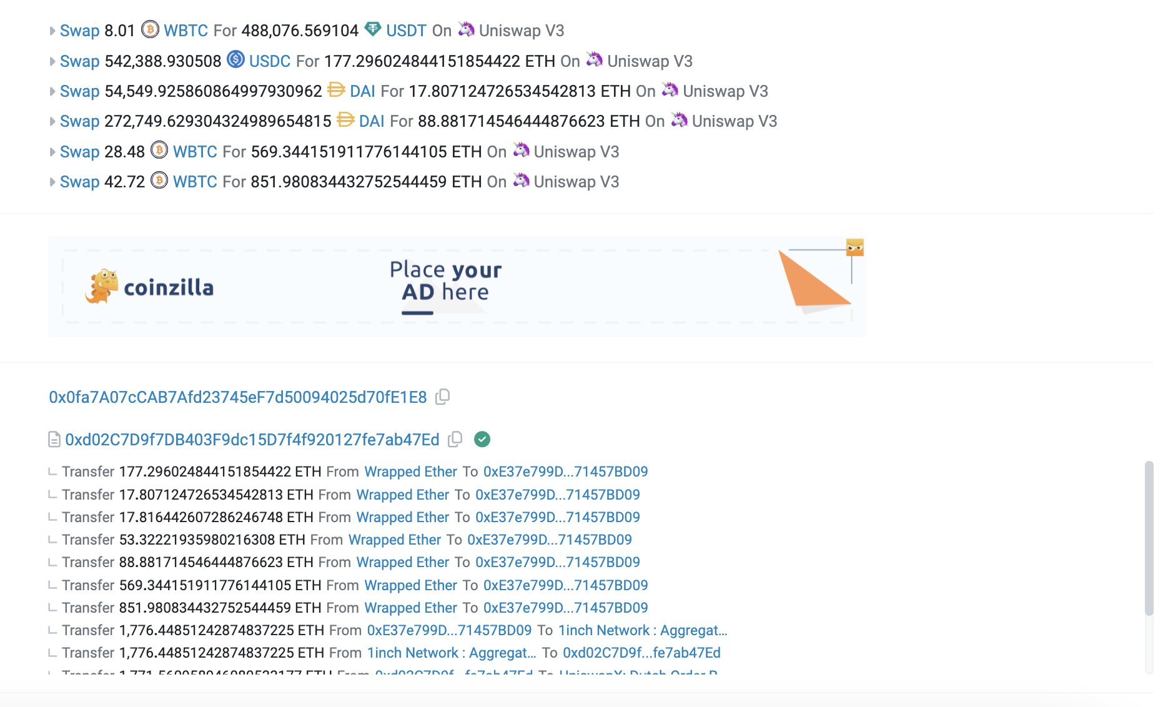Click WBTC icon in 42.72 swap row
Screen dimensions: 1168x707
coord(159,180)
